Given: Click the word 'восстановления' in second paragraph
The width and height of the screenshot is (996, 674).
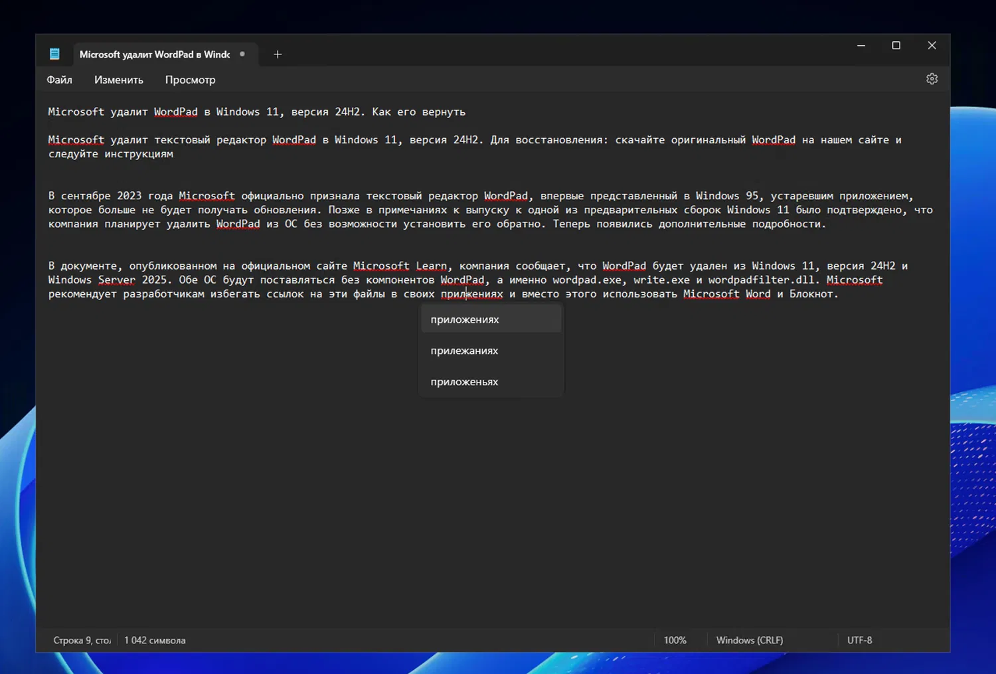Looking at the screenshot, I should click(559, 140).
